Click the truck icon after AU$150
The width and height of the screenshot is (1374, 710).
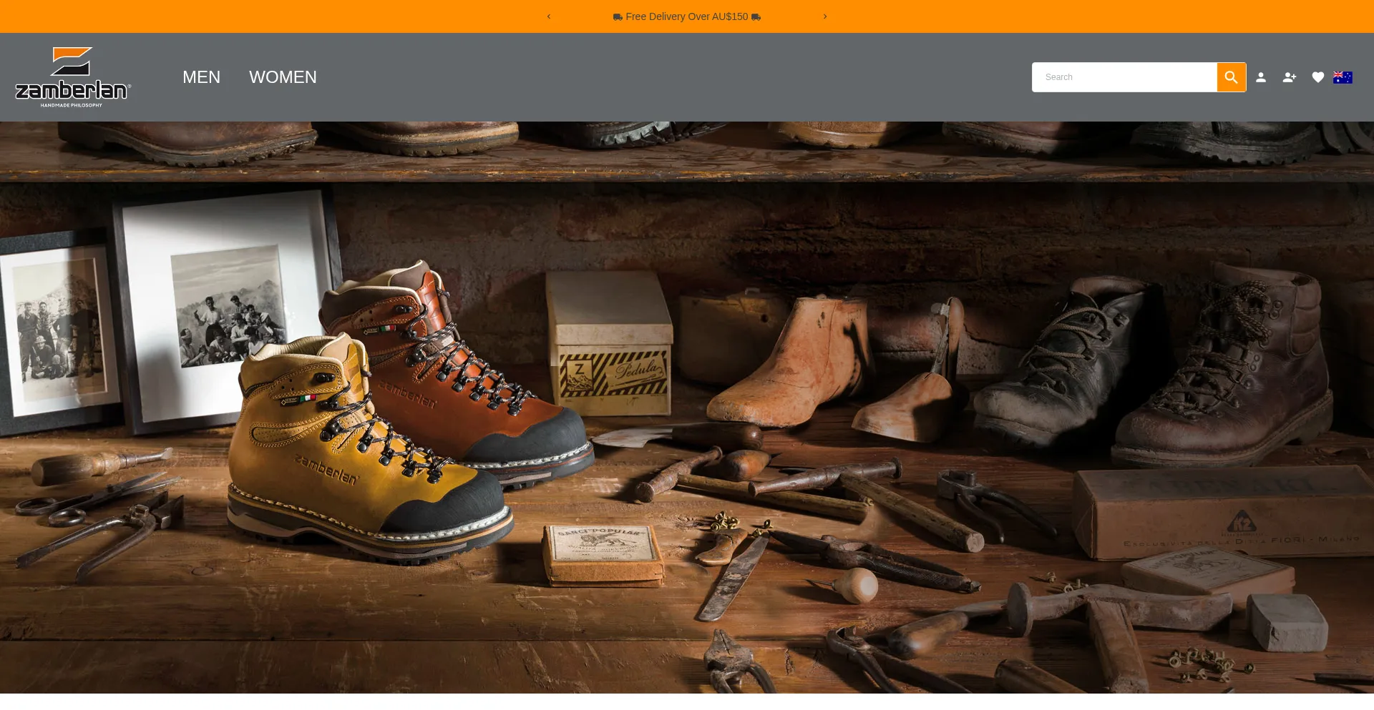point(756,16)
